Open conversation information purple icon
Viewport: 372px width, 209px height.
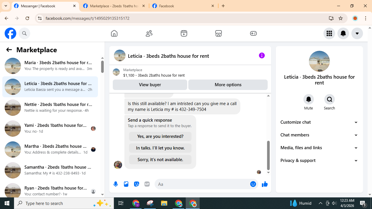(x=262, y=55)
